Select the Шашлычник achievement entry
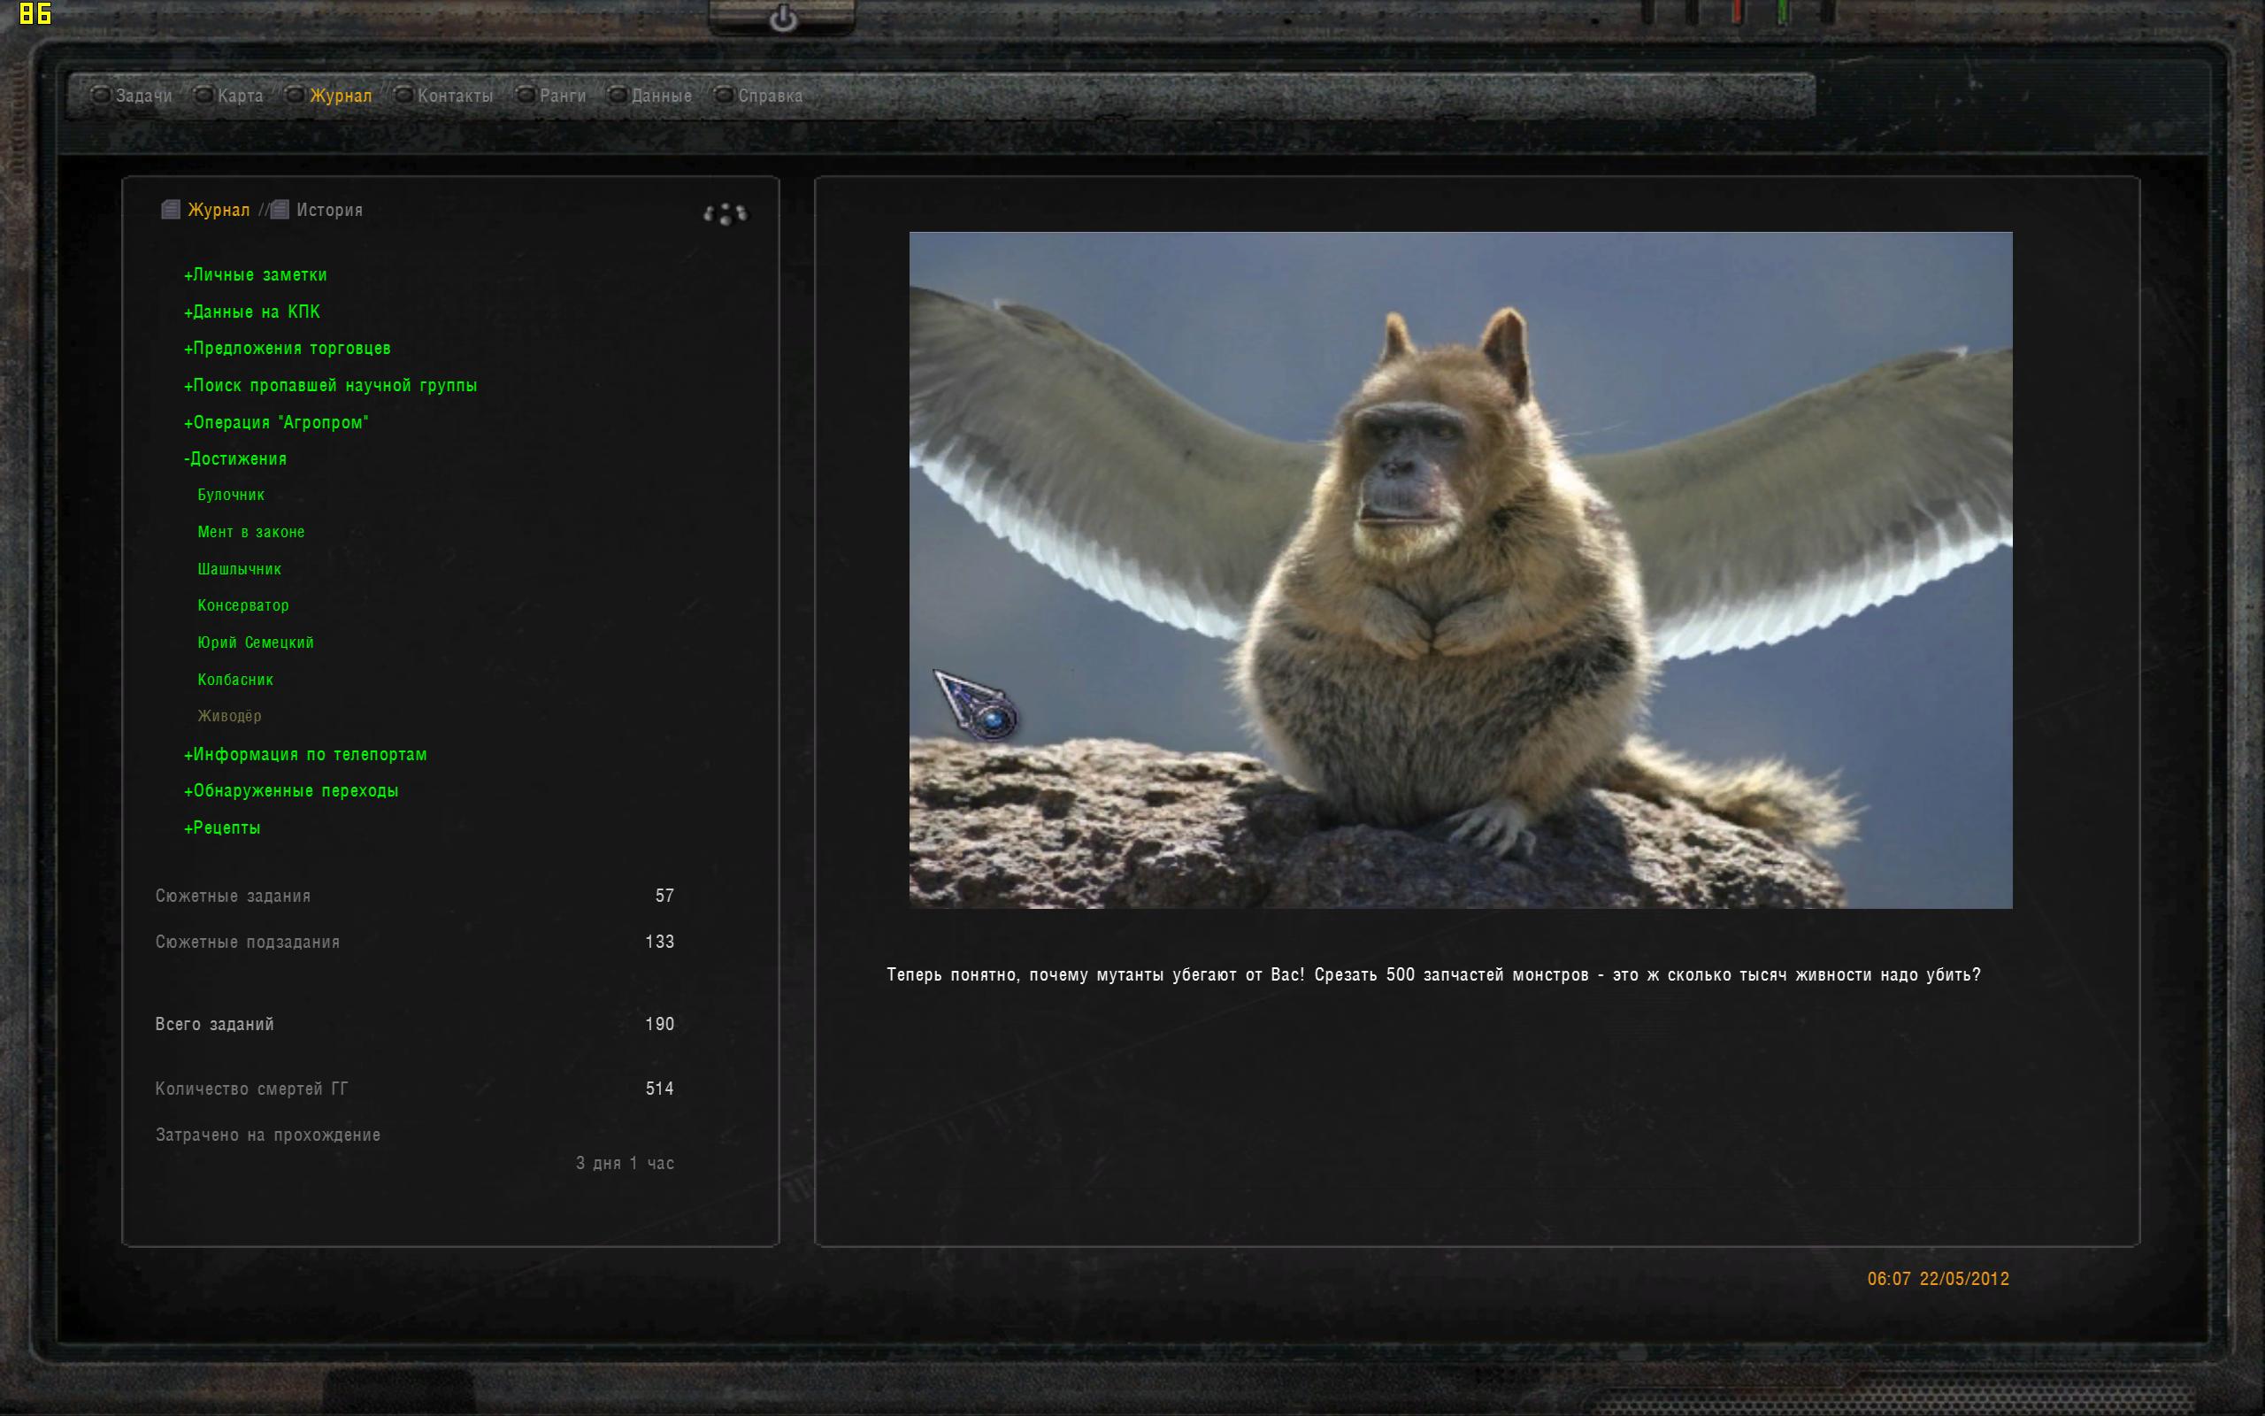2265x1416 pixels. [239, 568]
